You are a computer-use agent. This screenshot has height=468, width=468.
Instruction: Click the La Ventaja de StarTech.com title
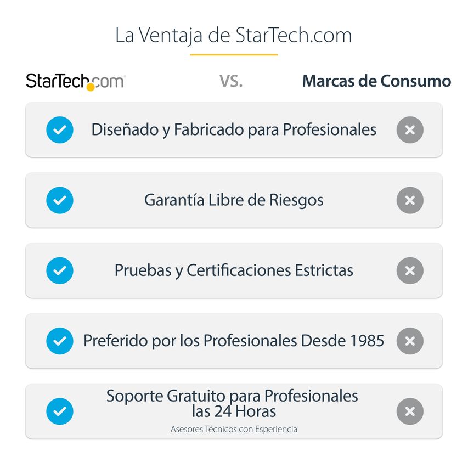[x=234, y=35]
